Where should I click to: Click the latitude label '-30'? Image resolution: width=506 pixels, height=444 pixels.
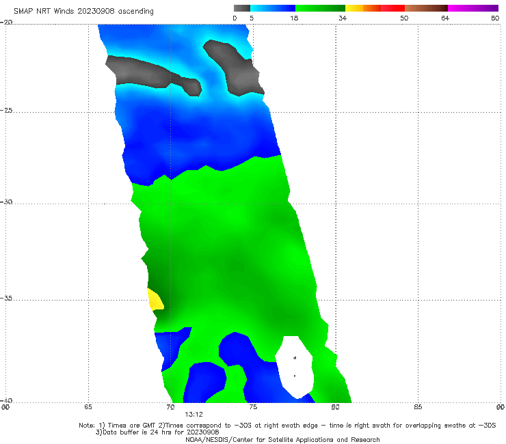coord(6,202)
